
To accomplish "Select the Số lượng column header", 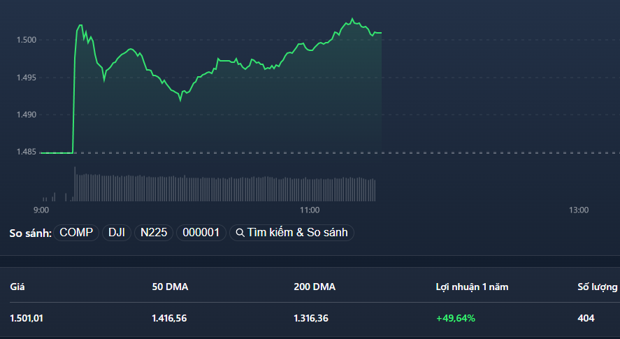I will (598, 287).
